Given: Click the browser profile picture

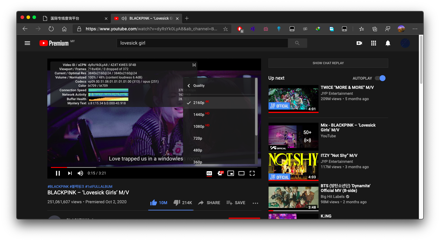Looking at the screenshot, I should point(401,29).
